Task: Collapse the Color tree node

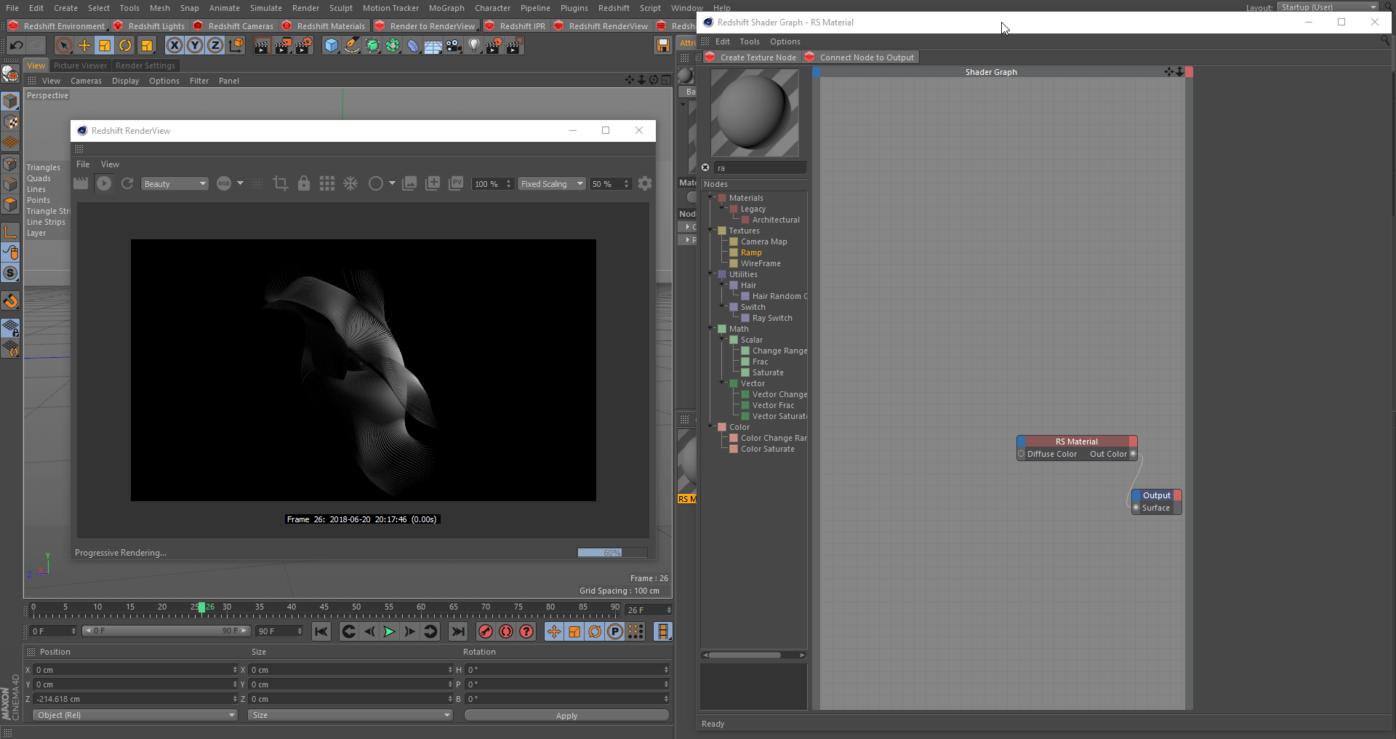Action: click(711, 427)
